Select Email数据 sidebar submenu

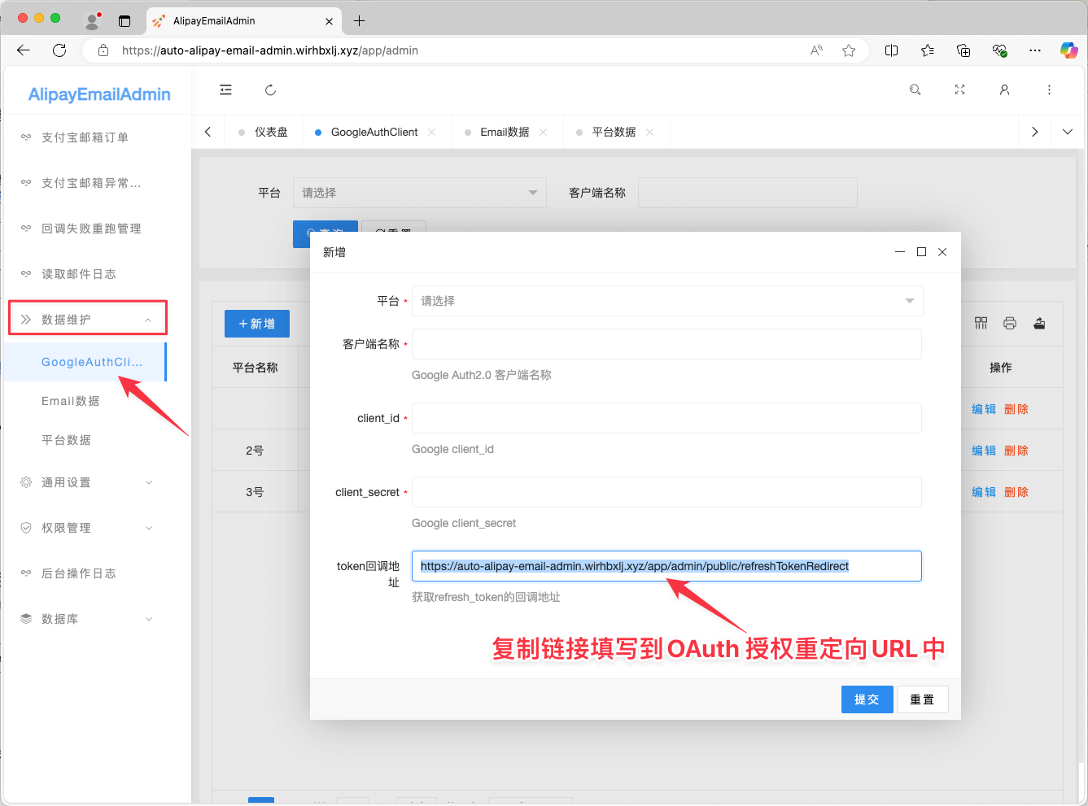click(71, 401)
